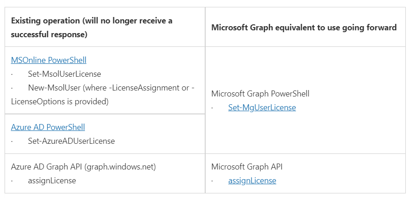
Task: Click the 'Microsoft Graph PowerShell' label
Action: pyautogui.click(x=260, y=94)
